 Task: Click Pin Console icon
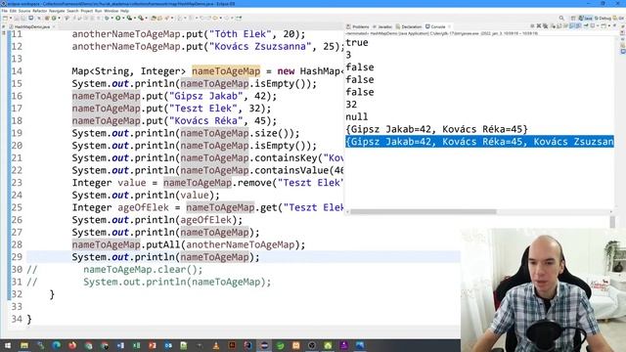coord(586,25)
